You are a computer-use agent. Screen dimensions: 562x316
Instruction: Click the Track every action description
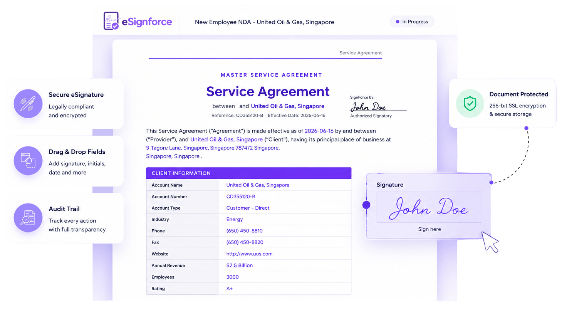[77, 225]
